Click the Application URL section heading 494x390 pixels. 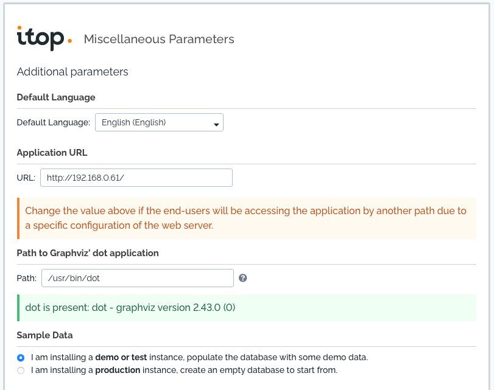click(52, 153)
